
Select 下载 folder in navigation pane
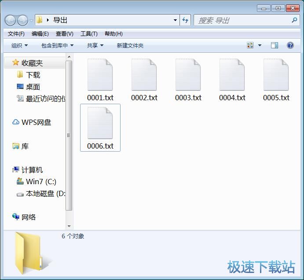click(29, 75)
